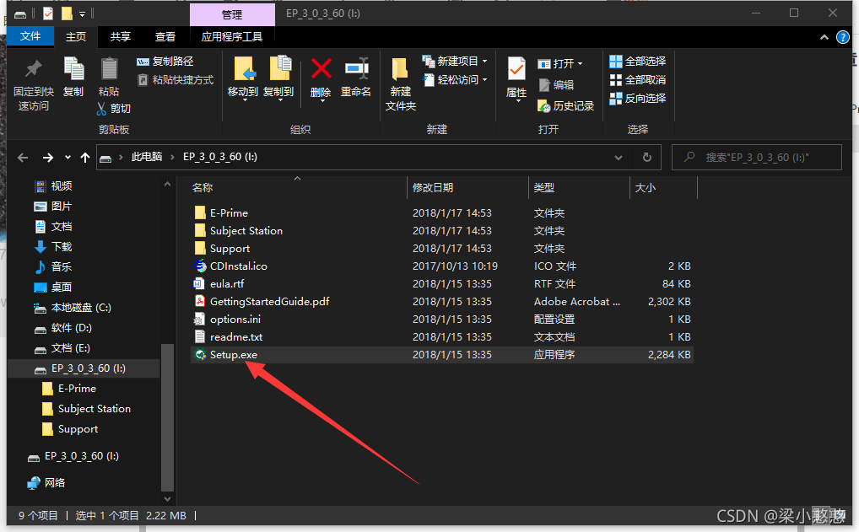Click the red Delete X icon

321,69
